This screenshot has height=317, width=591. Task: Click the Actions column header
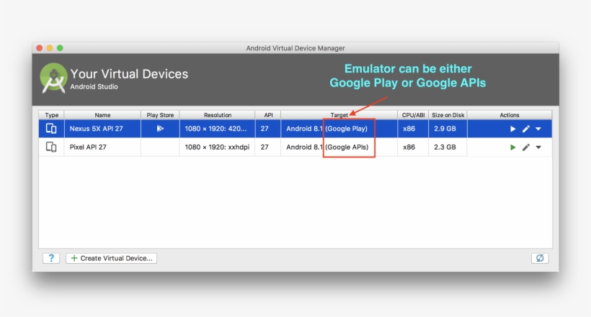[x=510, y=115]
